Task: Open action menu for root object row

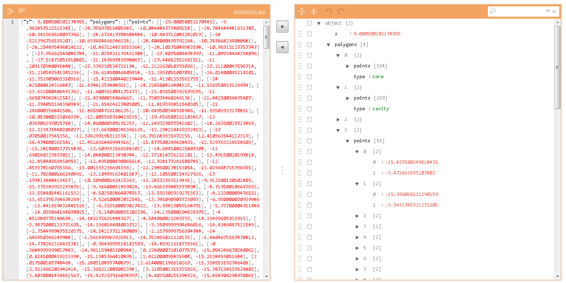Action: pyautogui.click(x=309, y=23)
